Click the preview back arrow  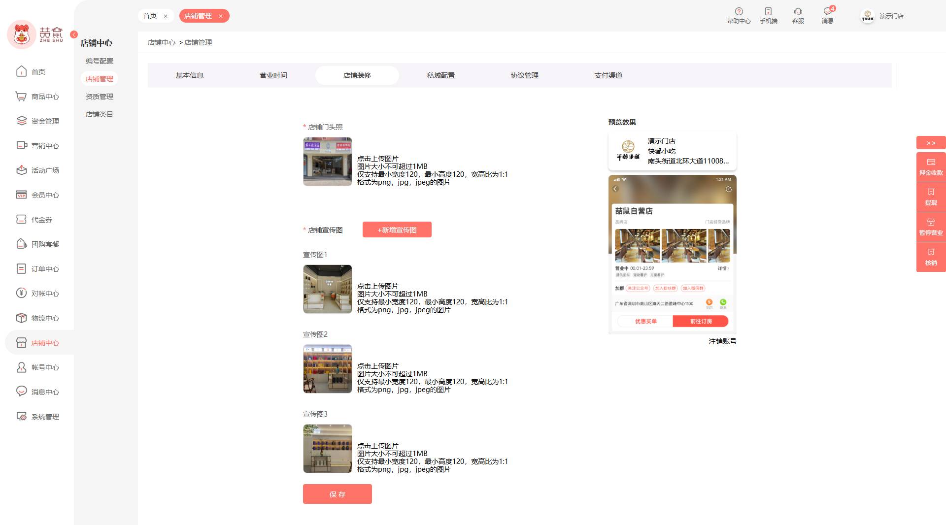tap(615, 189)
